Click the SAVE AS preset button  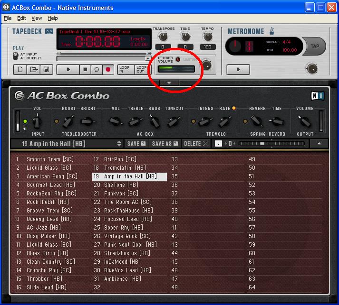(165, 143)
